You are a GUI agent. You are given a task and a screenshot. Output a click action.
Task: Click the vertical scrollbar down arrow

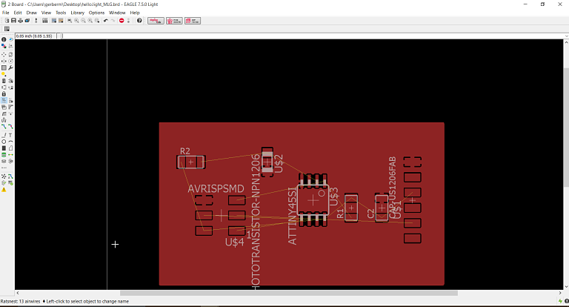click(x=566, y=287)
